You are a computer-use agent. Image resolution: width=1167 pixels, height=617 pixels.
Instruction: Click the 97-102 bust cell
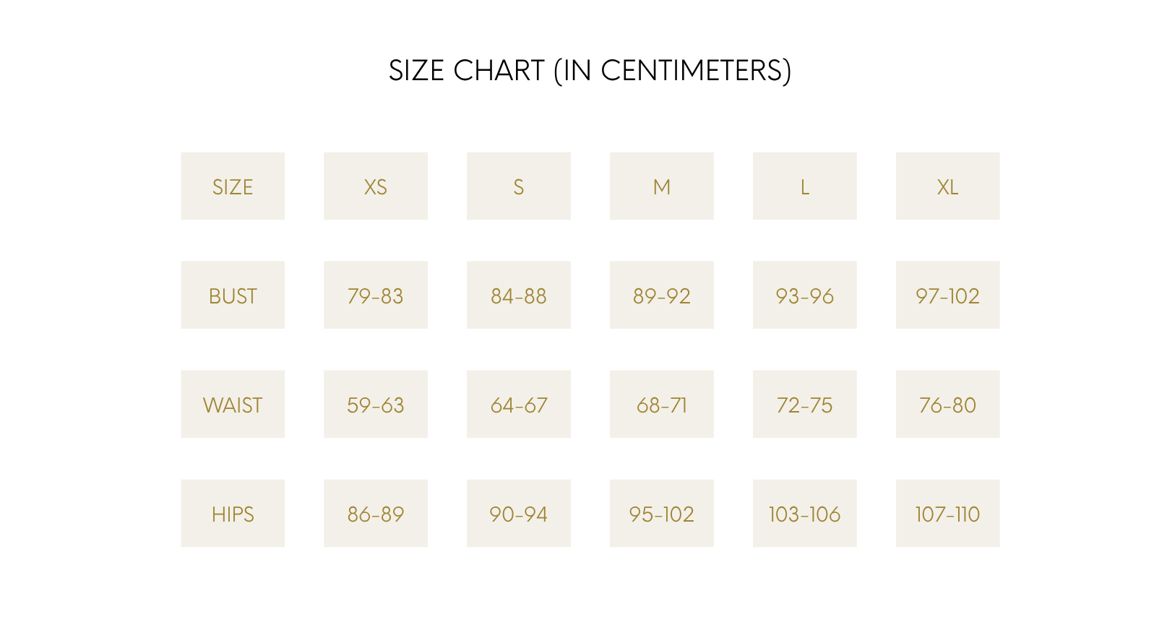click(x=948, y=295)
